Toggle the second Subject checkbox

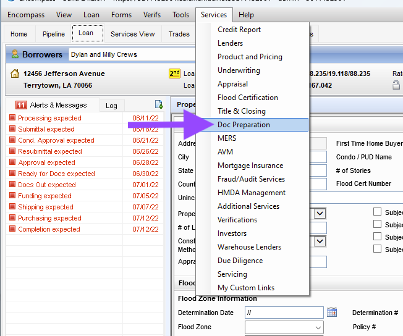(377, 224)
